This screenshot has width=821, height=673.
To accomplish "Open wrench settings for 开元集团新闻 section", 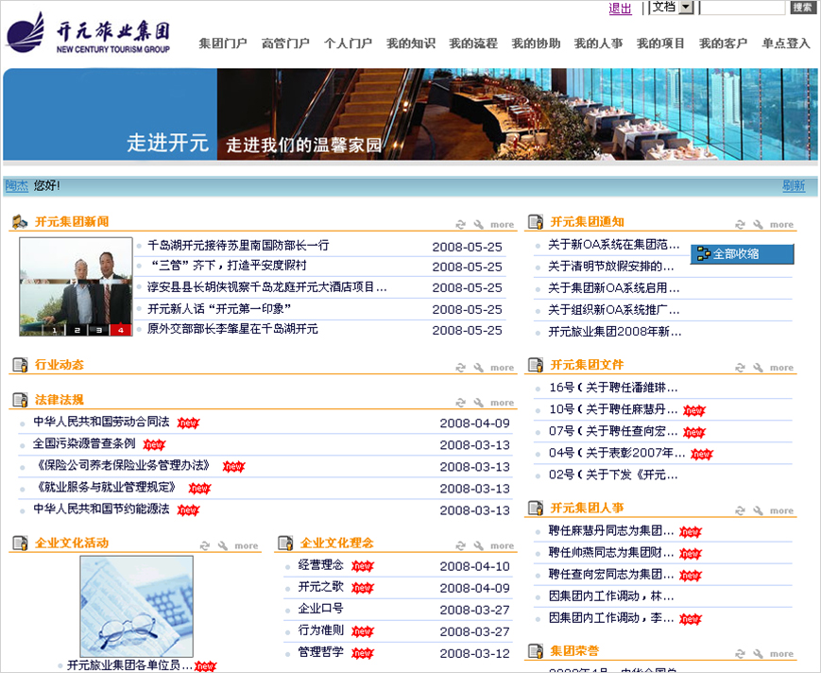I will click(x=479, y=225).
